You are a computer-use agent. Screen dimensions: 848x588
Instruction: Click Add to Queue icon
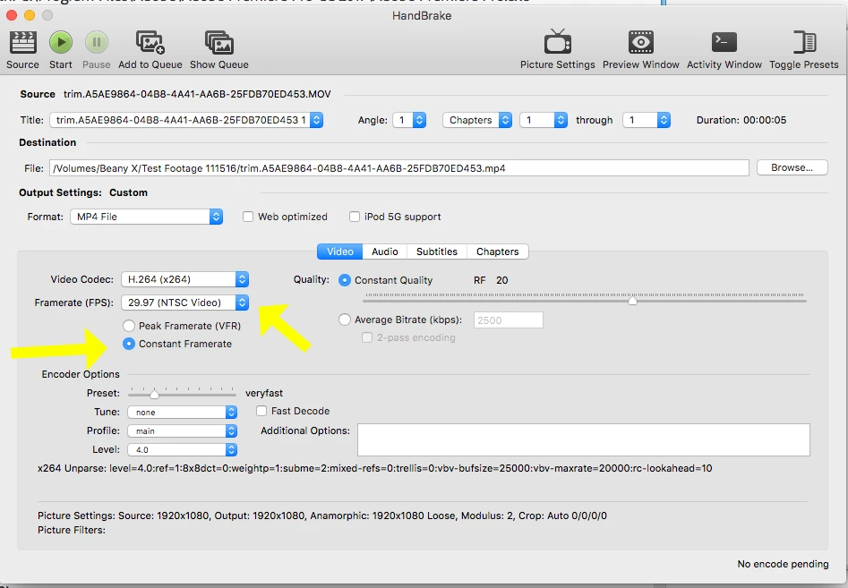pyautogui.click(x=150, y=42)
